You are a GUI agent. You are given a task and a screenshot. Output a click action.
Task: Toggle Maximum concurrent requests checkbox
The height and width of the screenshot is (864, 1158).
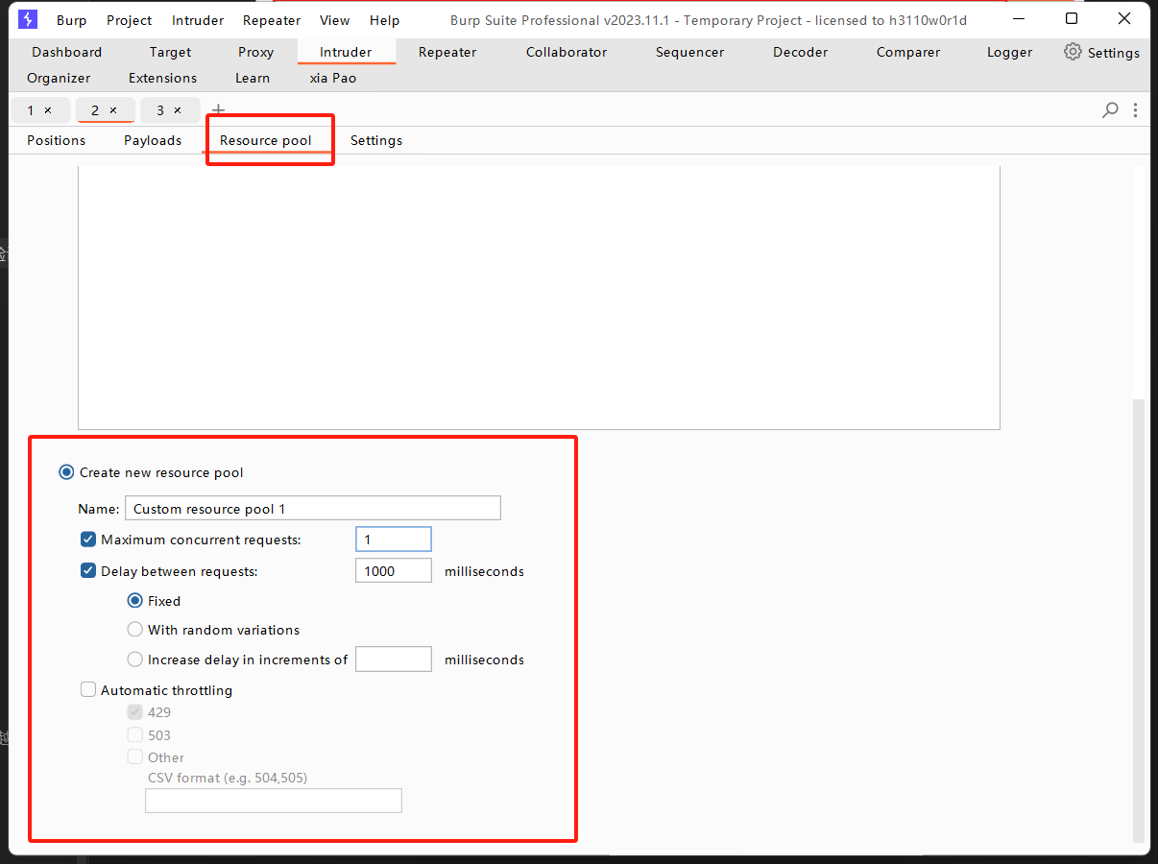point(88,540)
